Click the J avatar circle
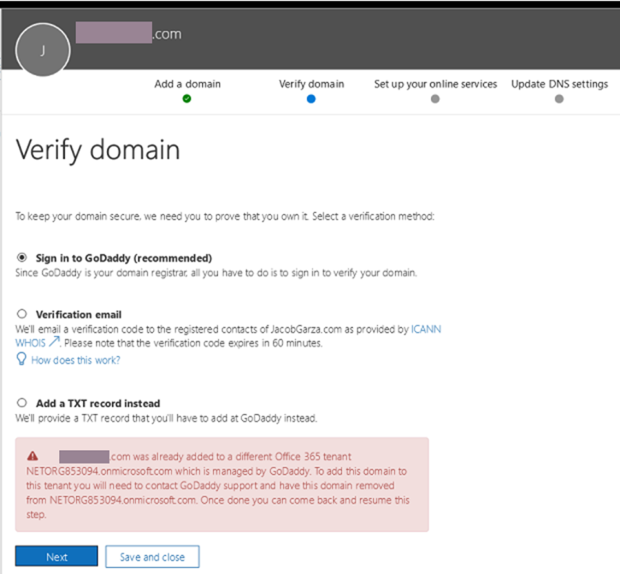 coord(43,50)
